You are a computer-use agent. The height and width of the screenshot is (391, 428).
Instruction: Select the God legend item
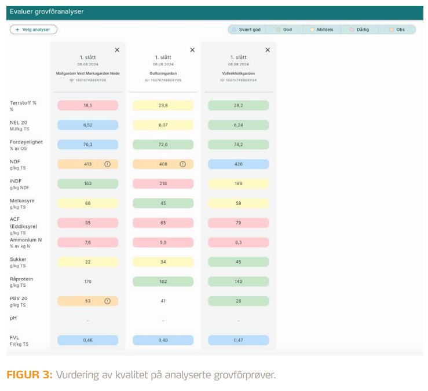284,29
